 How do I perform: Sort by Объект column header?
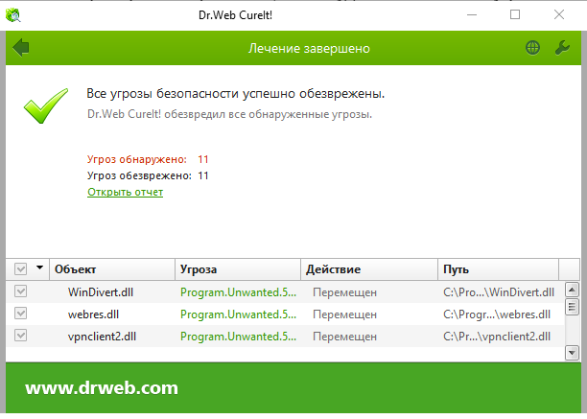tap(112, 269)
